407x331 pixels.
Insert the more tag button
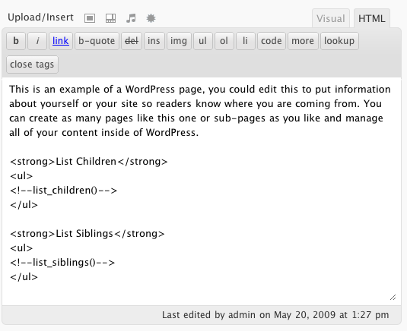pyautogui.click(x=303, y=41)
